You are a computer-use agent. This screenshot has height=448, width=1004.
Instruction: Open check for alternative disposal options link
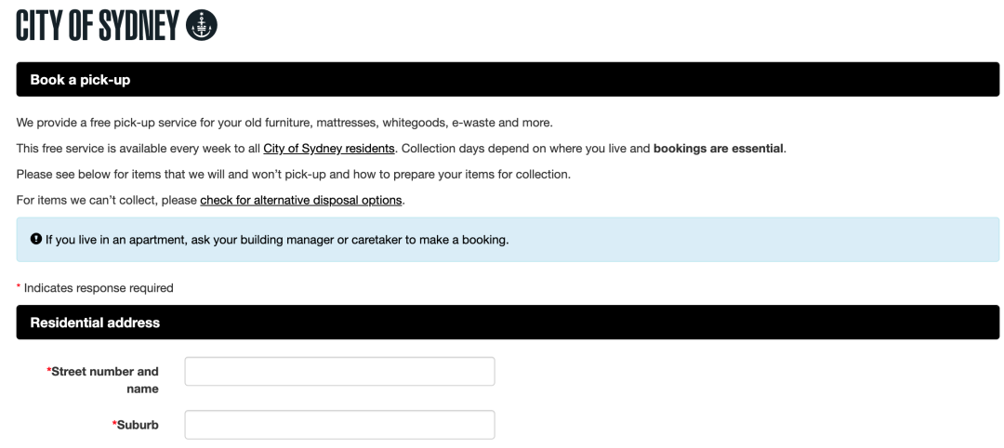point(301,201)
